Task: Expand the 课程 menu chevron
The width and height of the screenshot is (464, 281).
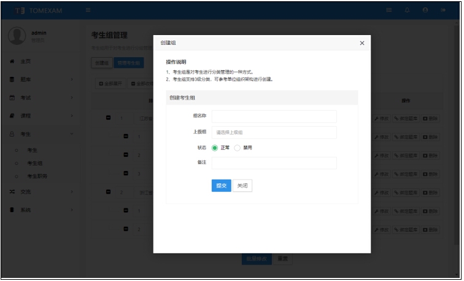Action: click(x=72, y=116)
